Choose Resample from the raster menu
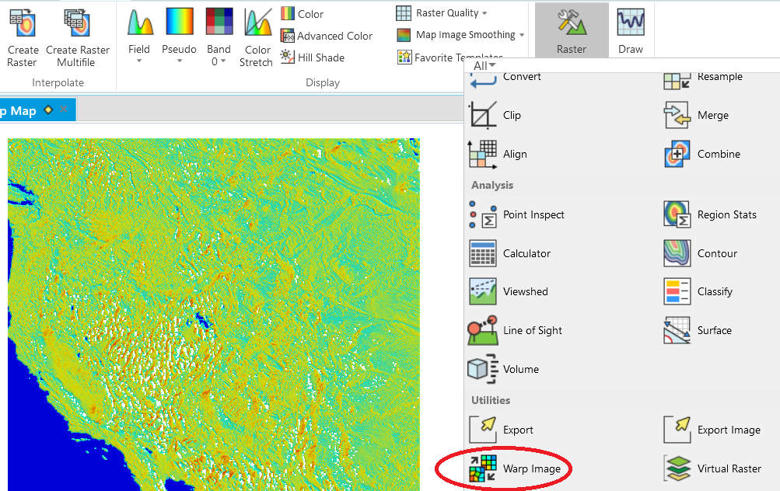The width and height of the screenshot is (780, 491). (x=719, y=78)
